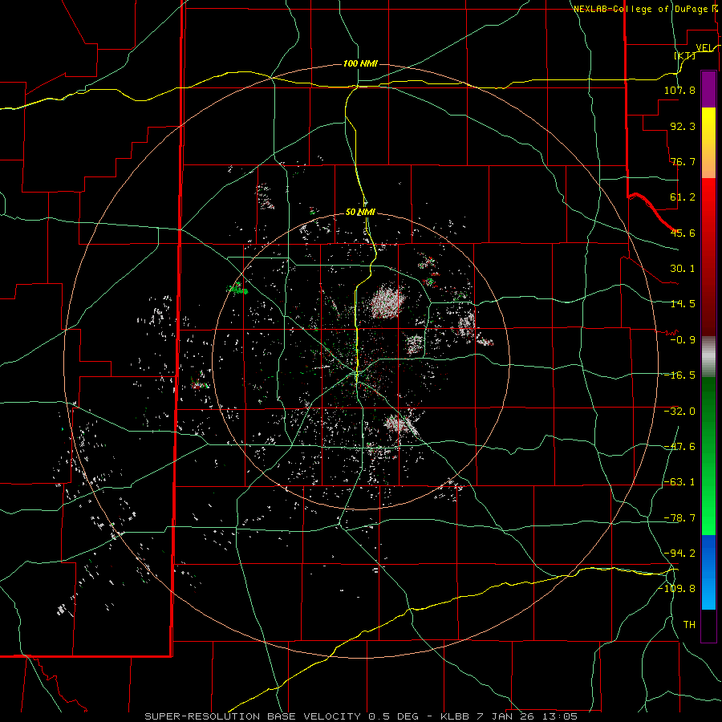Click the TH legend label

point(689,624)
